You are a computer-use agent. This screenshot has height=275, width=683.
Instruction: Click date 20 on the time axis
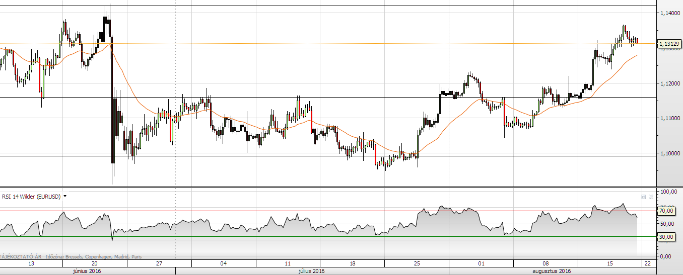[x=95, y=263]
